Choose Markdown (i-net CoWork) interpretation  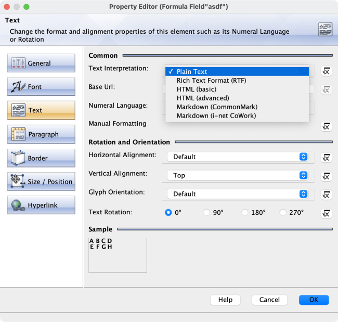pyautogui.click(x=237, y=116)
